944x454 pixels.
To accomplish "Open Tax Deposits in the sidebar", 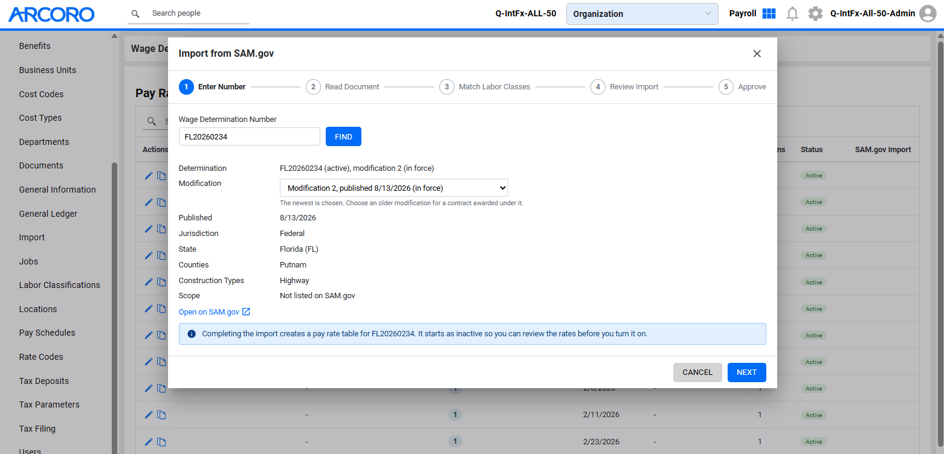I will pos(44,381).
